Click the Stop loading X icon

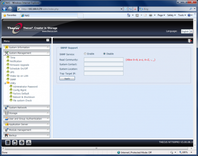(135, 9)
